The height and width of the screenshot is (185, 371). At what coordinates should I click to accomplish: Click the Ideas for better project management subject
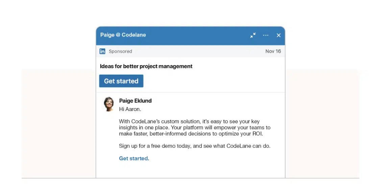(x=146, y=67)
